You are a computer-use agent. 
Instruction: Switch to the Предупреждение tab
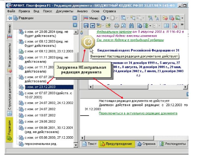pos(116,144)
